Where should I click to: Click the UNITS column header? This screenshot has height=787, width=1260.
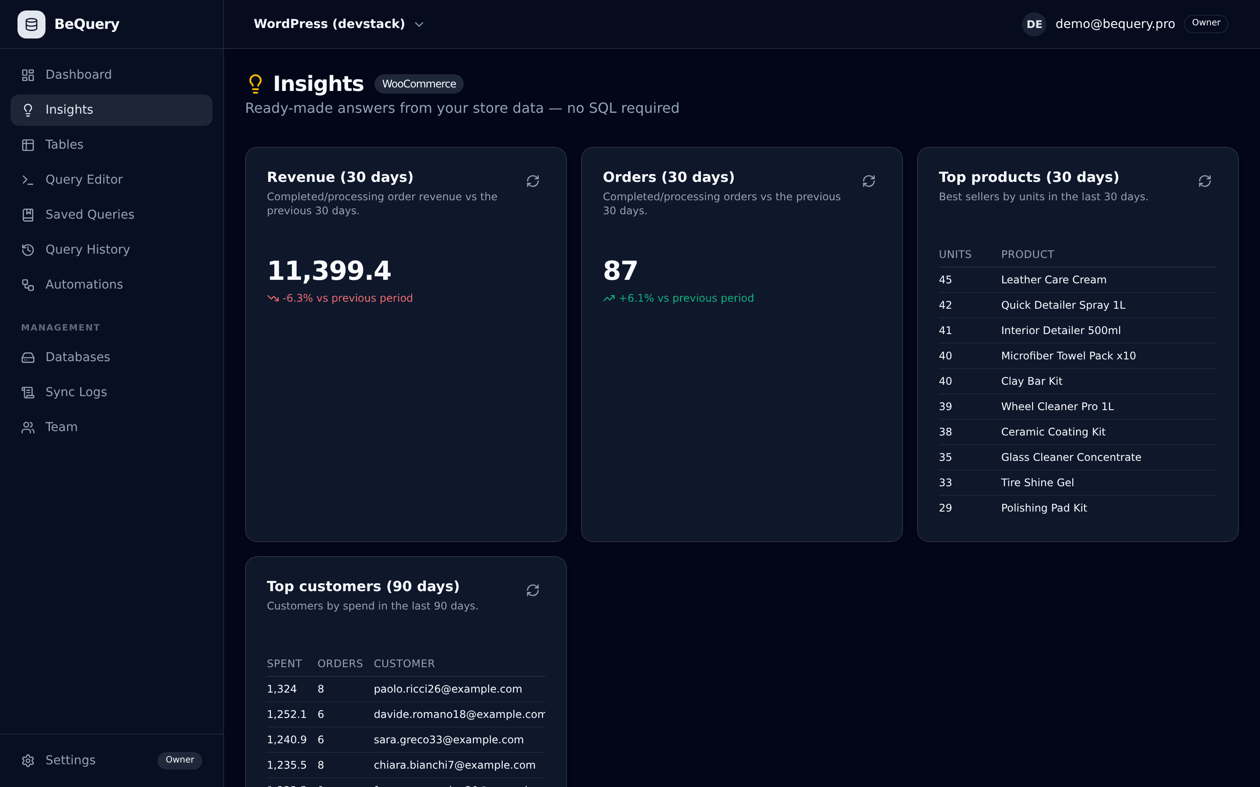click(955, 254)
